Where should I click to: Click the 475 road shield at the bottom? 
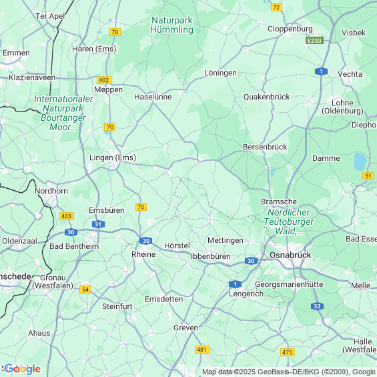coord(288,352)
